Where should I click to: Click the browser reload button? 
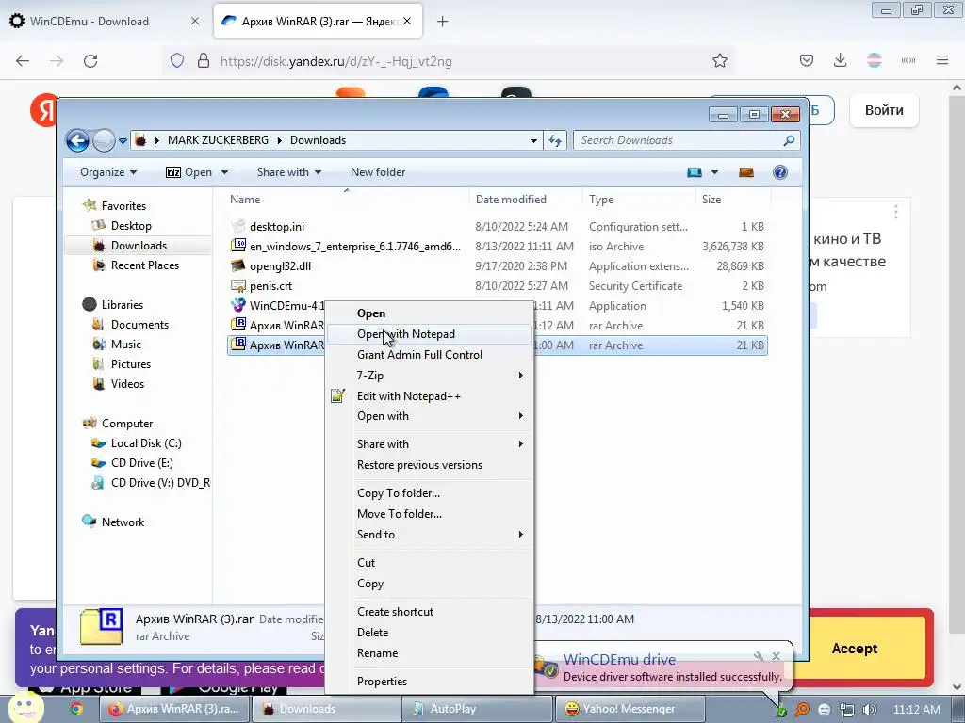point(90,61)
